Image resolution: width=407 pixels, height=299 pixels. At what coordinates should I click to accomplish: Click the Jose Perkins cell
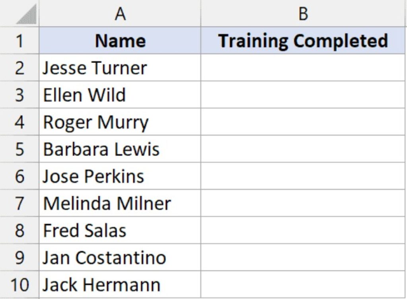119,176
